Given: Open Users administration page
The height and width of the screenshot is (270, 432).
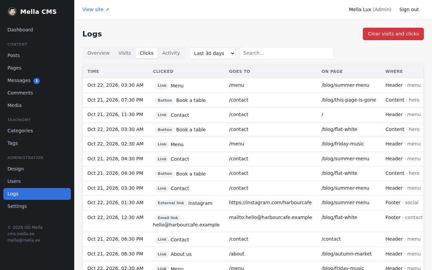Looking at the screenshot, I should [x=37, y=181].
